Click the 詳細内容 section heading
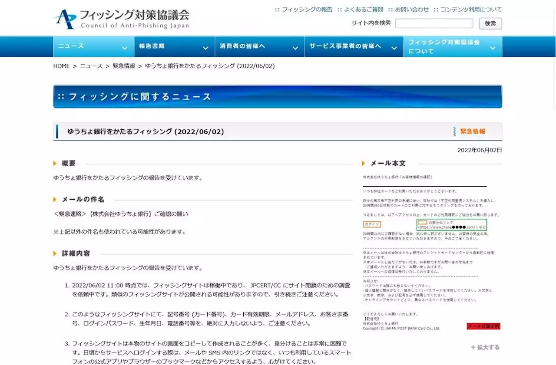This screenshot has width=556, height=365. tap(76, 253)
